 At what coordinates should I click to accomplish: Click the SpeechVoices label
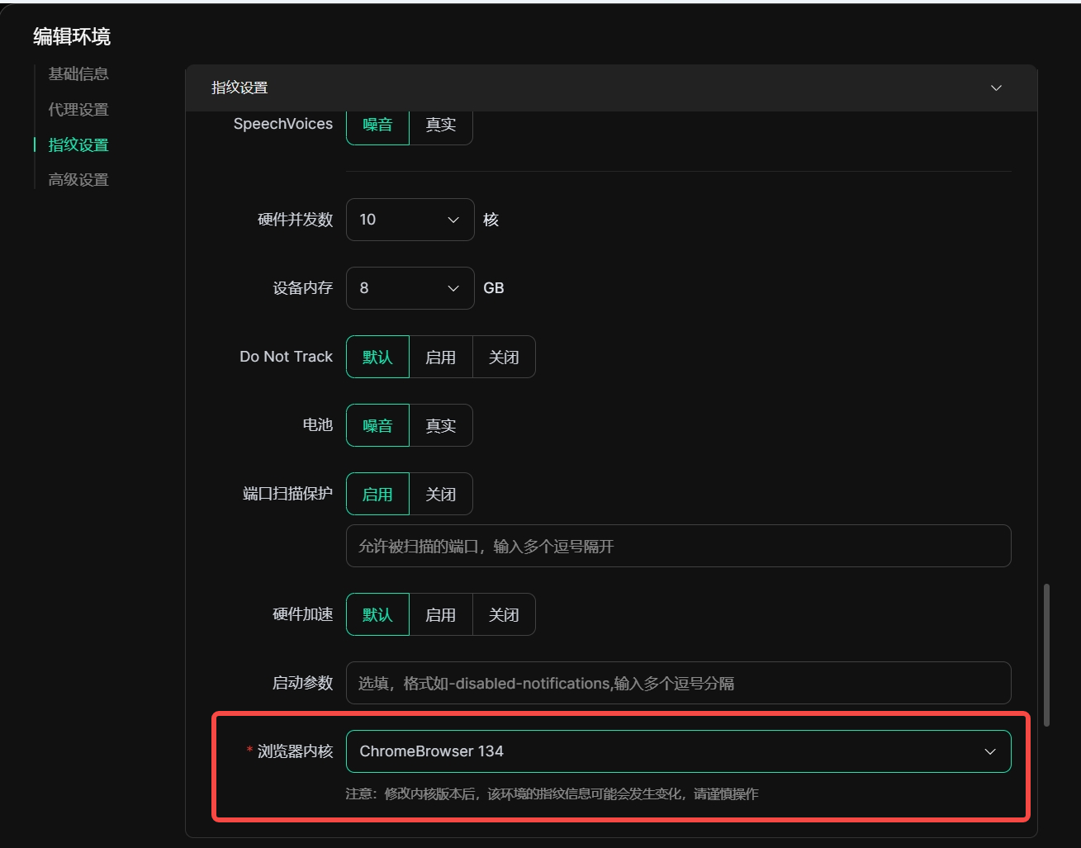(x=283, y=124)
